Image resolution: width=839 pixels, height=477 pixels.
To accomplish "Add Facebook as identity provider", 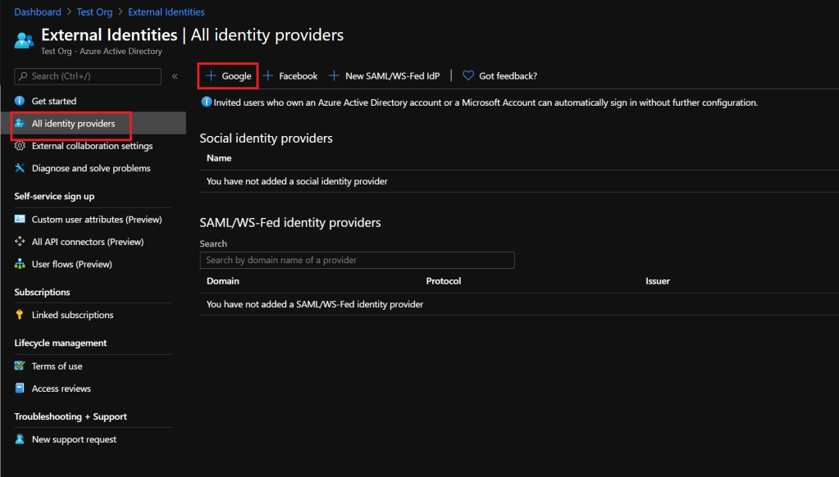I will click(x=290, y=76).
